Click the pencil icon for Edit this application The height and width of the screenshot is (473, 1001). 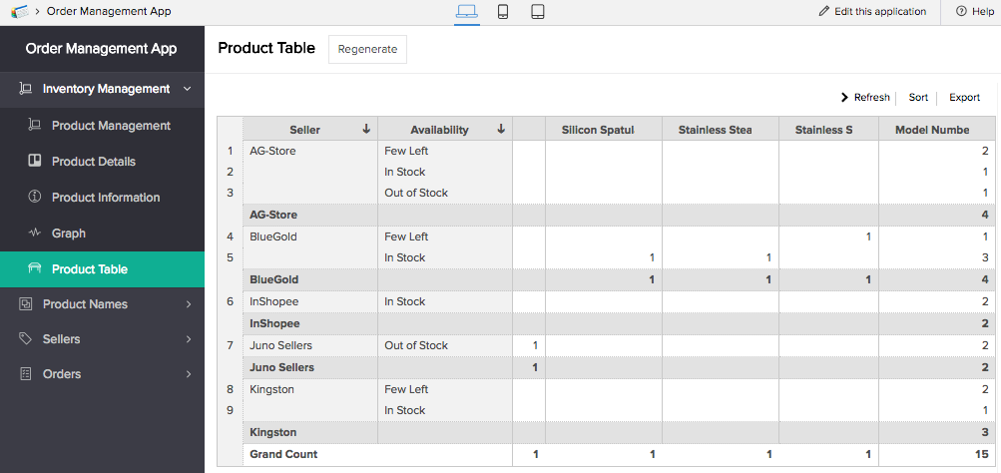point(824,12)
